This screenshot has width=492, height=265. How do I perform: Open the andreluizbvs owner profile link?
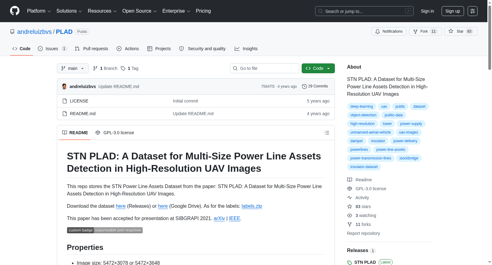34,32
